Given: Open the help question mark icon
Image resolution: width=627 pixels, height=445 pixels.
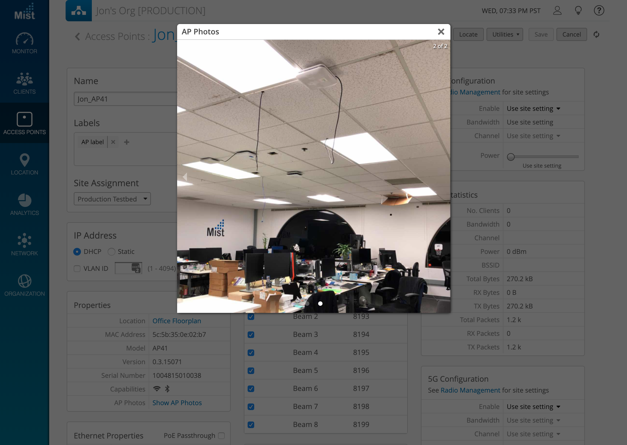Looking at the screenshot, I should coord(599,11).
